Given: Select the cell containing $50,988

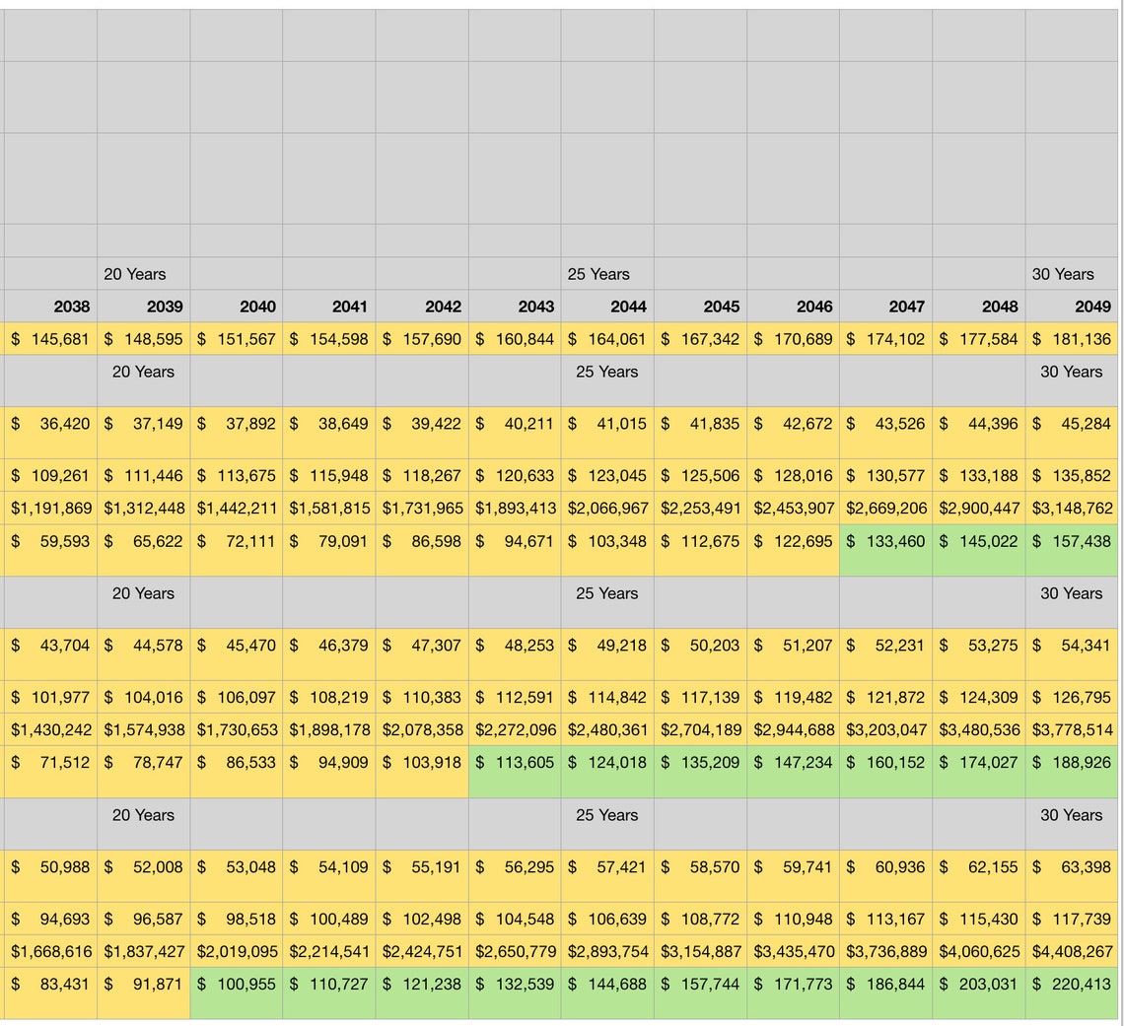Looking at the screenshot, I should pyautogui.click(x=47, y=867).
